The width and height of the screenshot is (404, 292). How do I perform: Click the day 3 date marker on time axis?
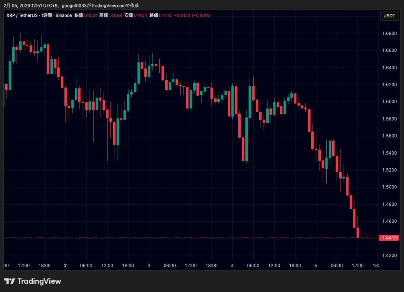[149, 266]
